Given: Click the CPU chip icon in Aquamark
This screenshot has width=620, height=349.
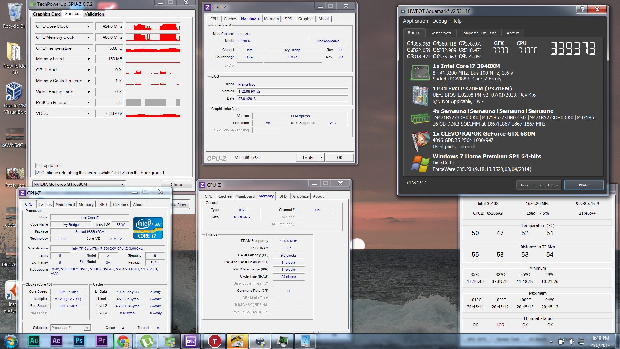Looking at the screenshot, I should pos(420,72).
